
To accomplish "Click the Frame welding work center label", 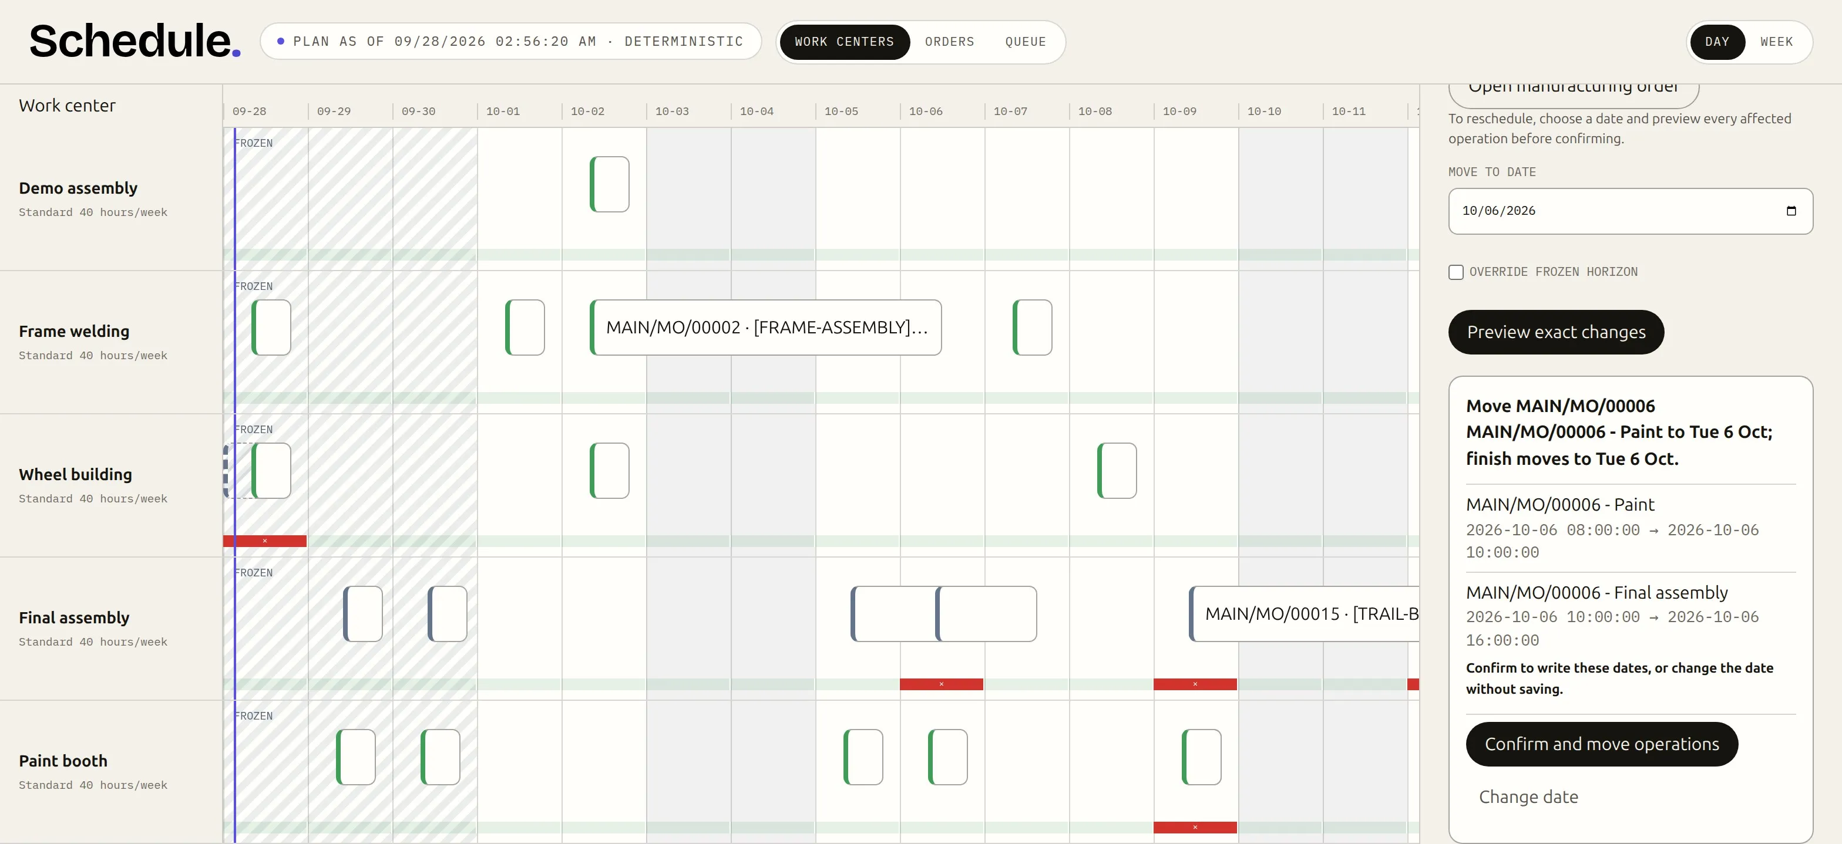I will coord(73,332).
